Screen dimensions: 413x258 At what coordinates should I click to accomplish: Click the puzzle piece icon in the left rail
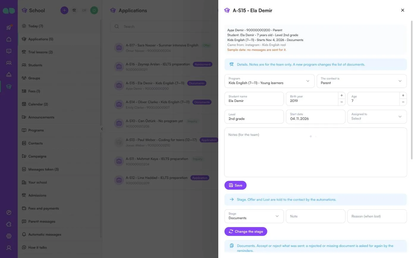[9, 224]
